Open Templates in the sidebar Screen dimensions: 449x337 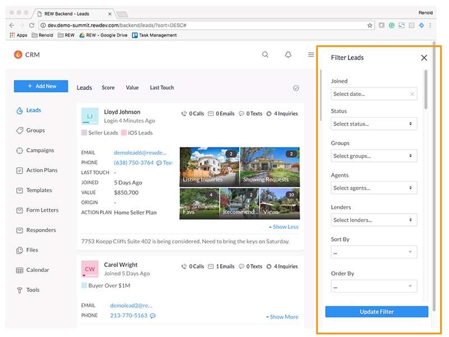[34, 190]
